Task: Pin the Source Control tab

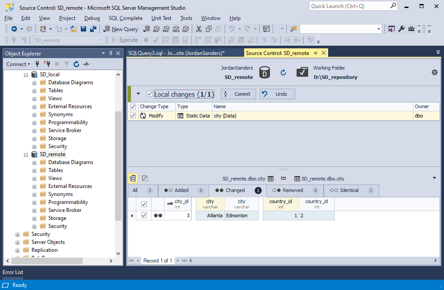Action: pyautogui.click(x=315, y=53)
